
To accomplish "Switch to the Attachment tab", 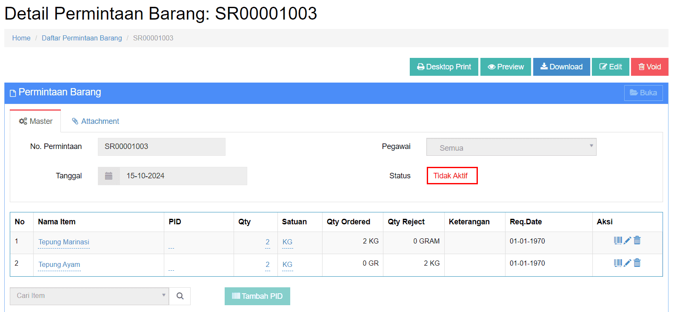I will 95,121.
